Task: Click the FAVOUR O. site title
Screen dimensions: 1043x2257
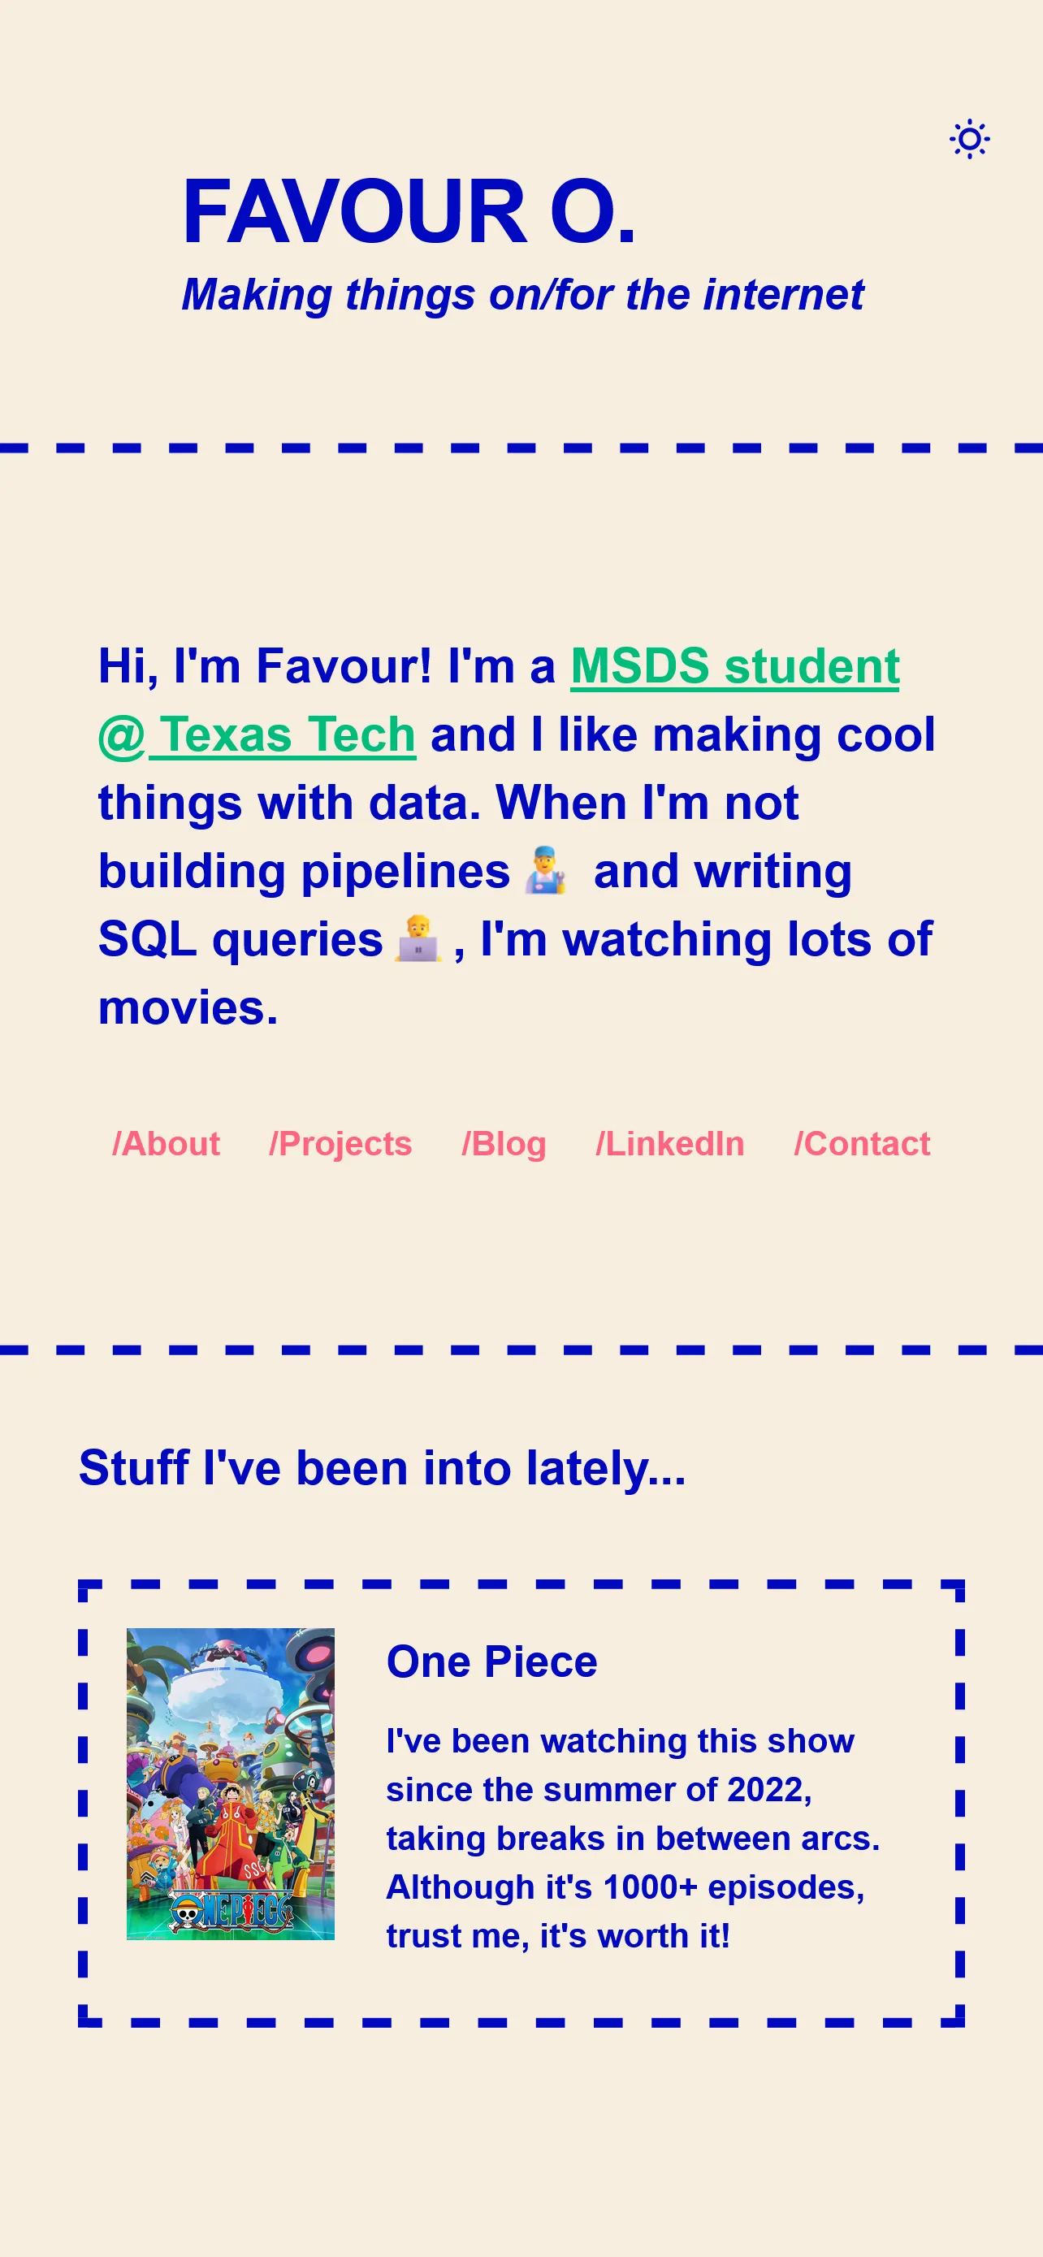Action: pyautogui.click(x=408, y=211)
